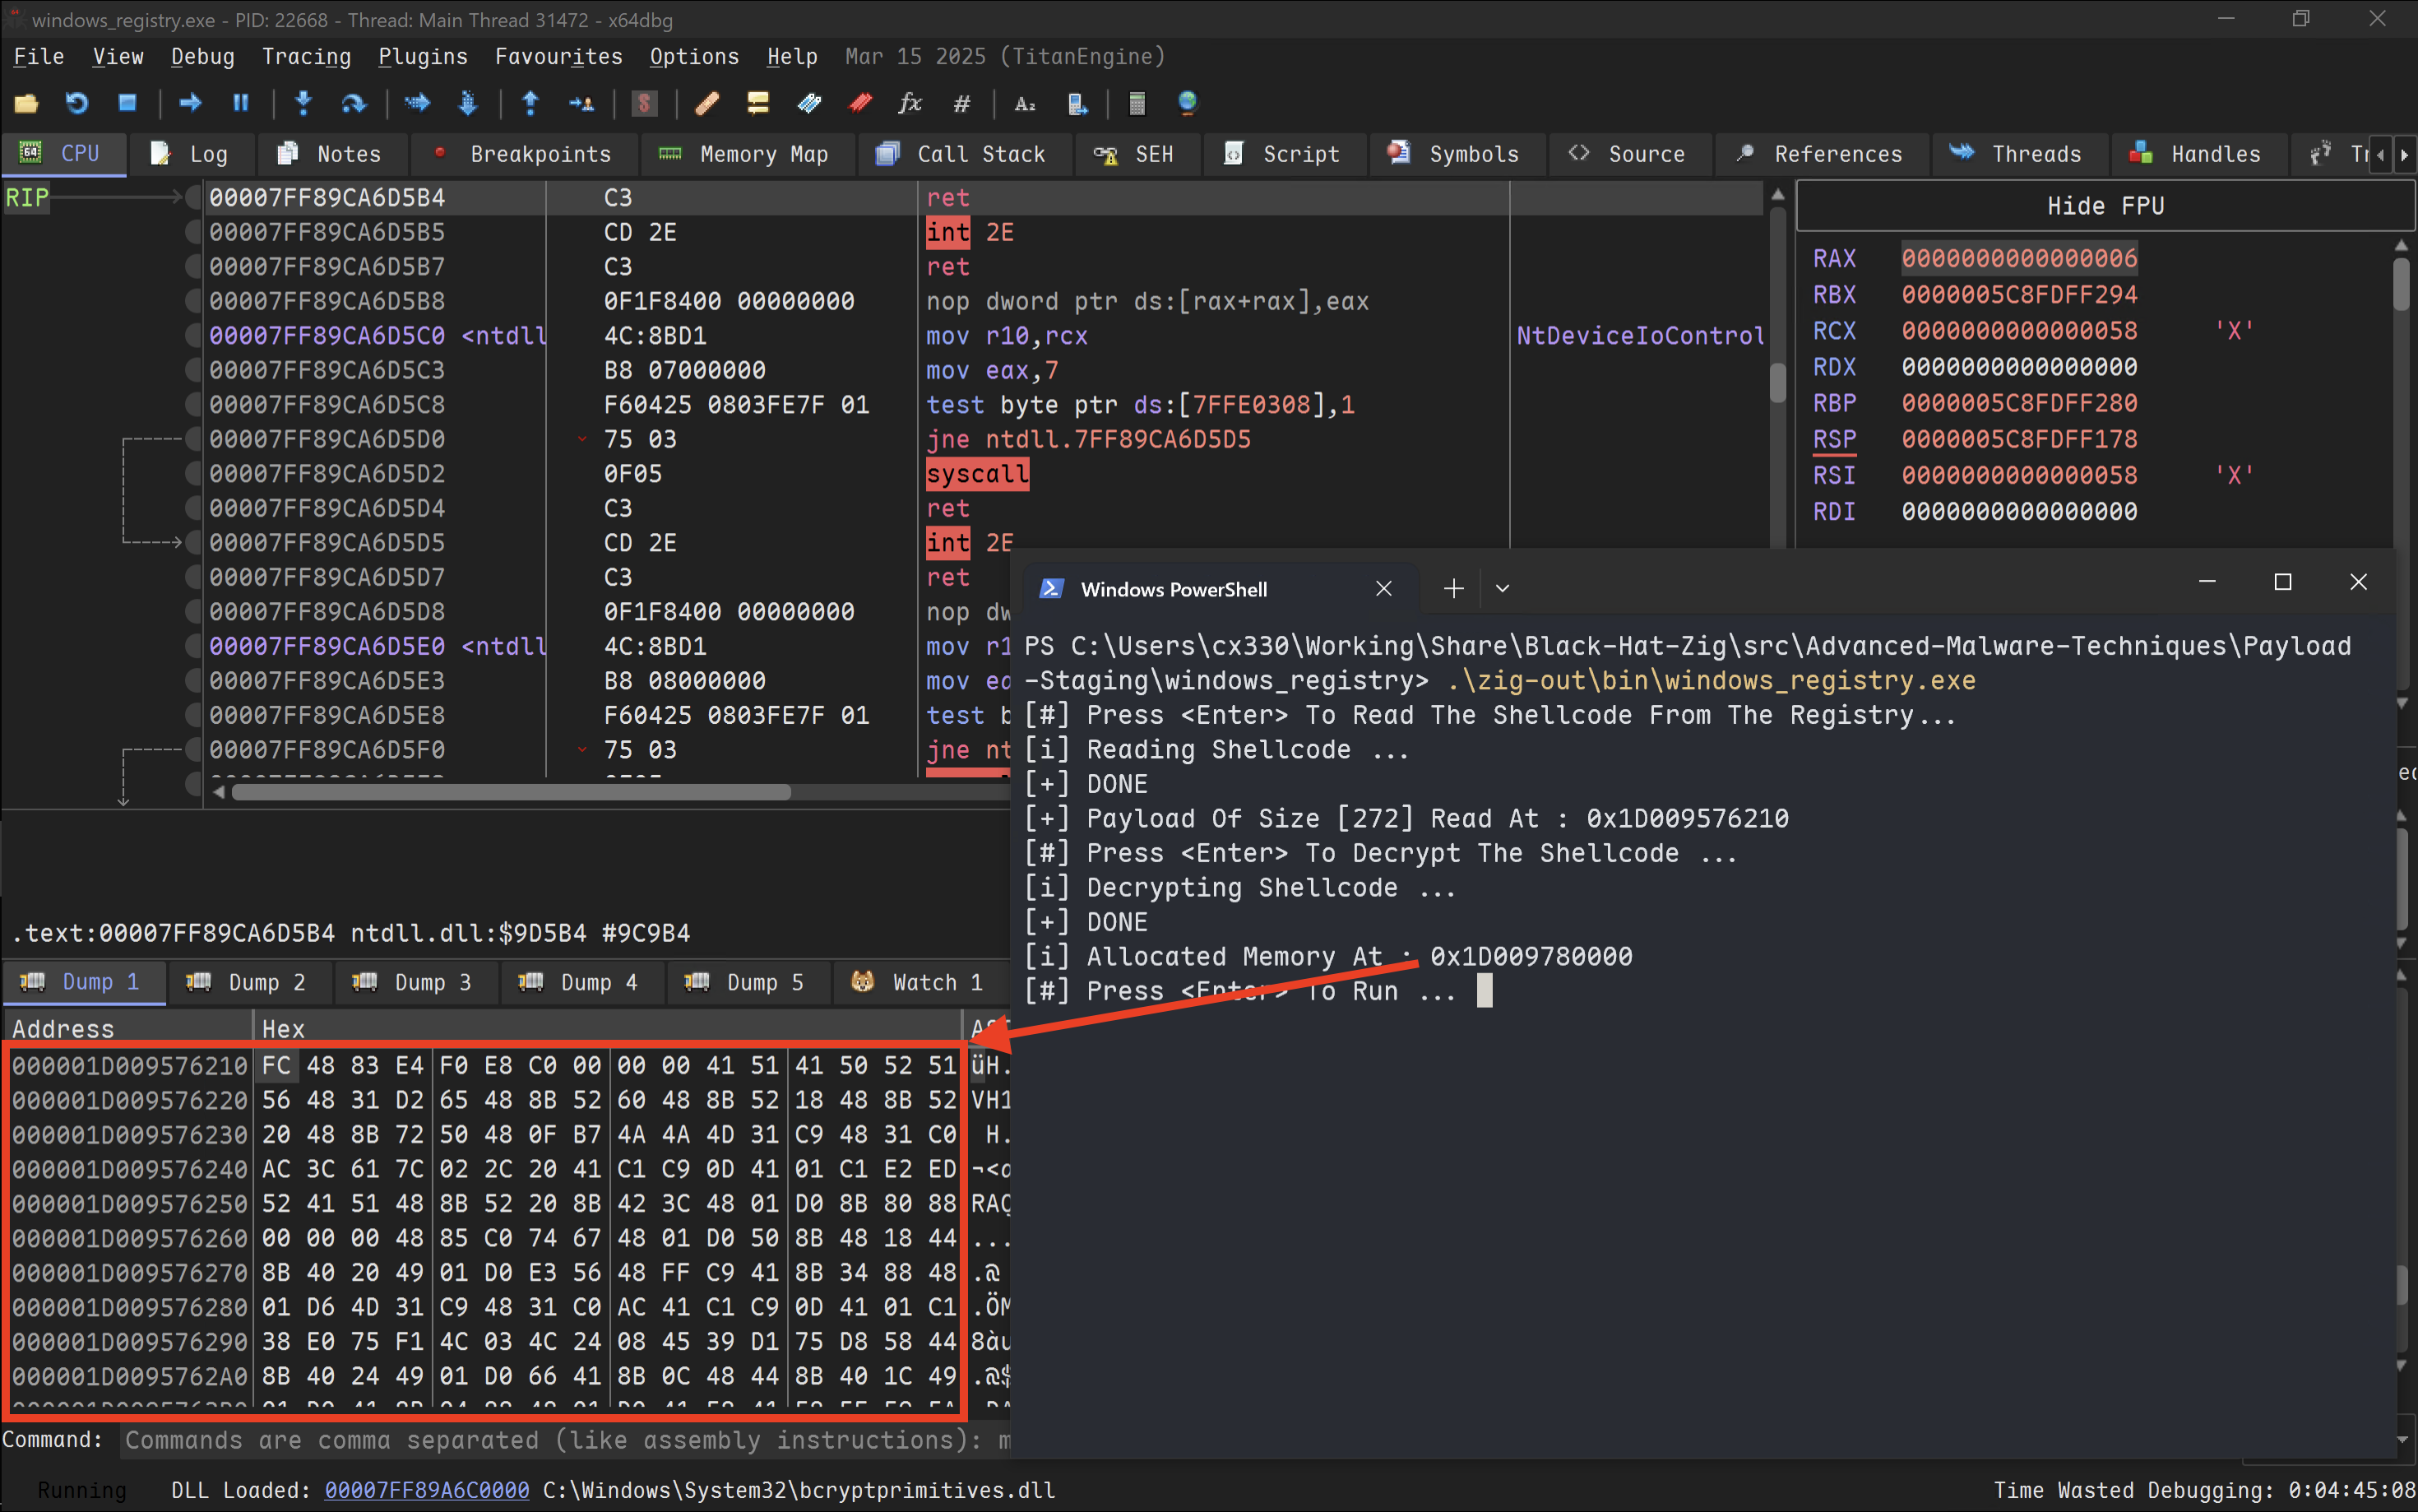Toggle breakpoint at 00007FF89CA6D5D8

pyautogui.click(x=193, y=612)
